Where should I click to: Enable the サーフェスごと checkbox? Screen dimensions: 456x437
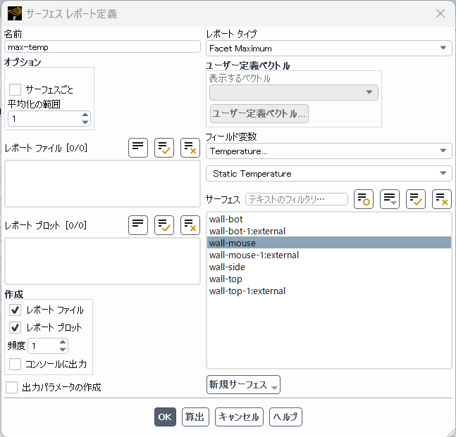[x=16, y=89]
